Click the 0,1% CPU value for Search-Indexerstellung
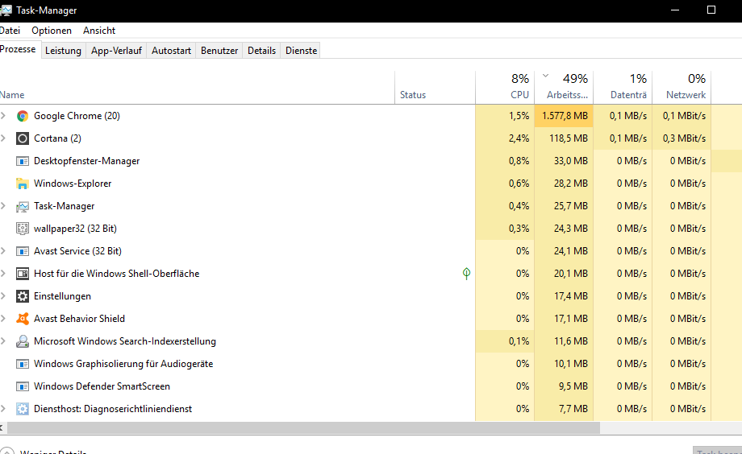 point(519,341)
